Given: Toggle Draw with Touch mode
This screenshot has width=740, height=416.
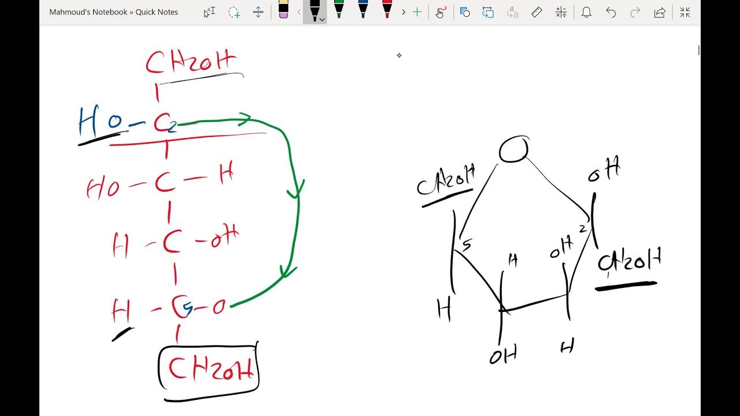Looking at the screenshot, I should click(441, 12).
